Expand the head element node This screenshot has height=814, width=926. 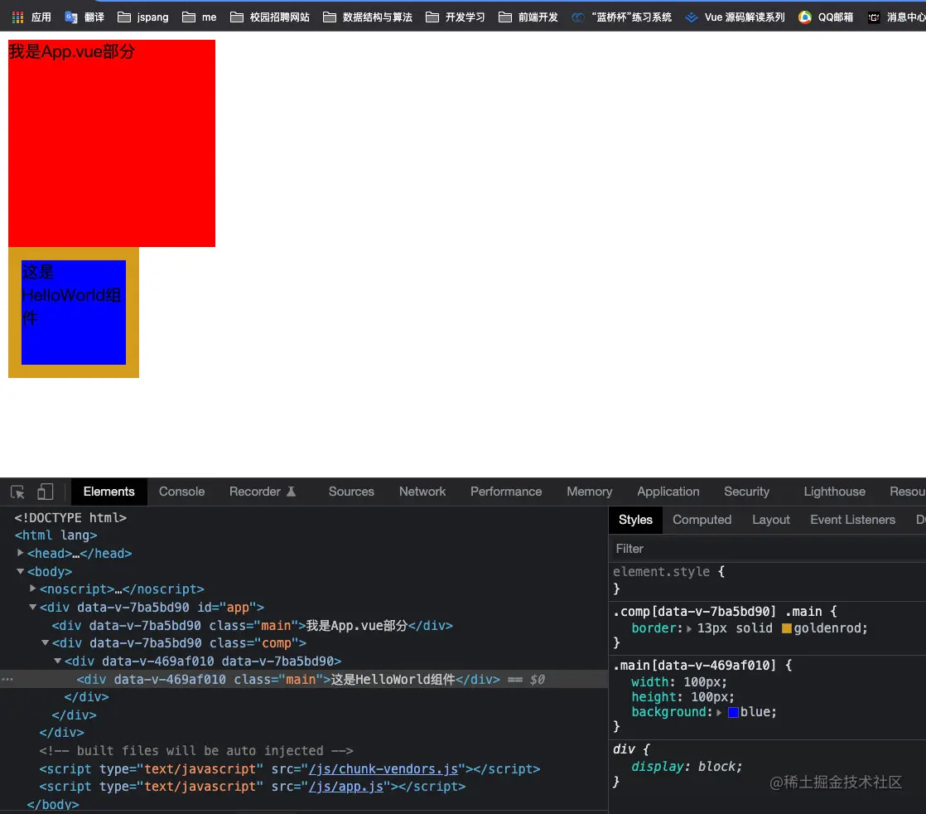tap(20, 553)
